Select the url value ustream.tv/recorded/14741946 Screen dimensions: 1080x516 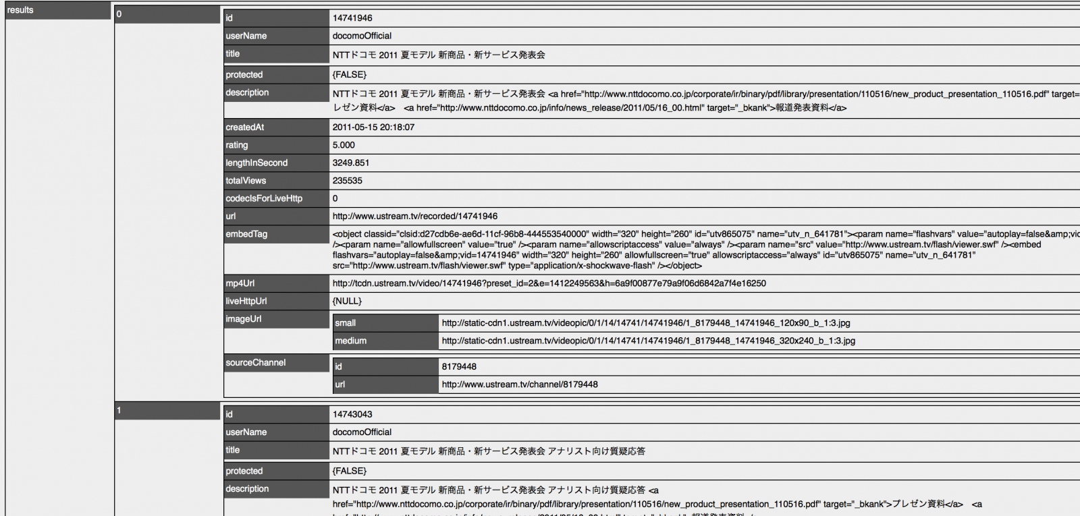[414, 217]
